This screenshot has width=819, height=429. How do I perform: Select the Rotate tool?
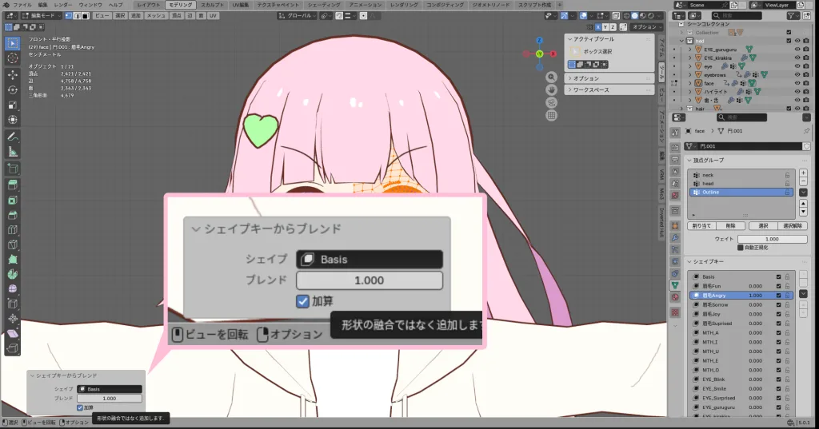(13, 89)
